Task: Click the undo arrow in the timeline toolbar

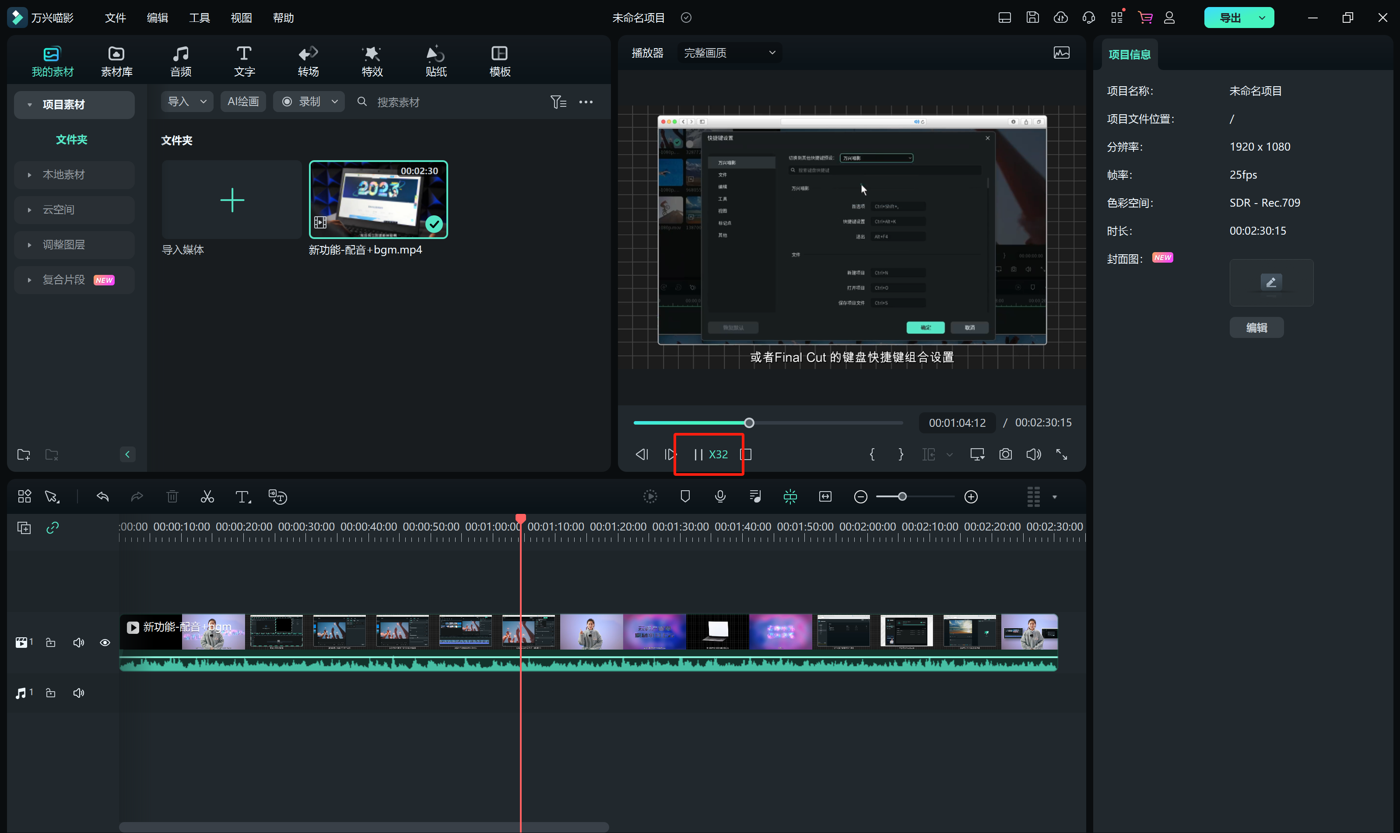Action: click(103, 497)
